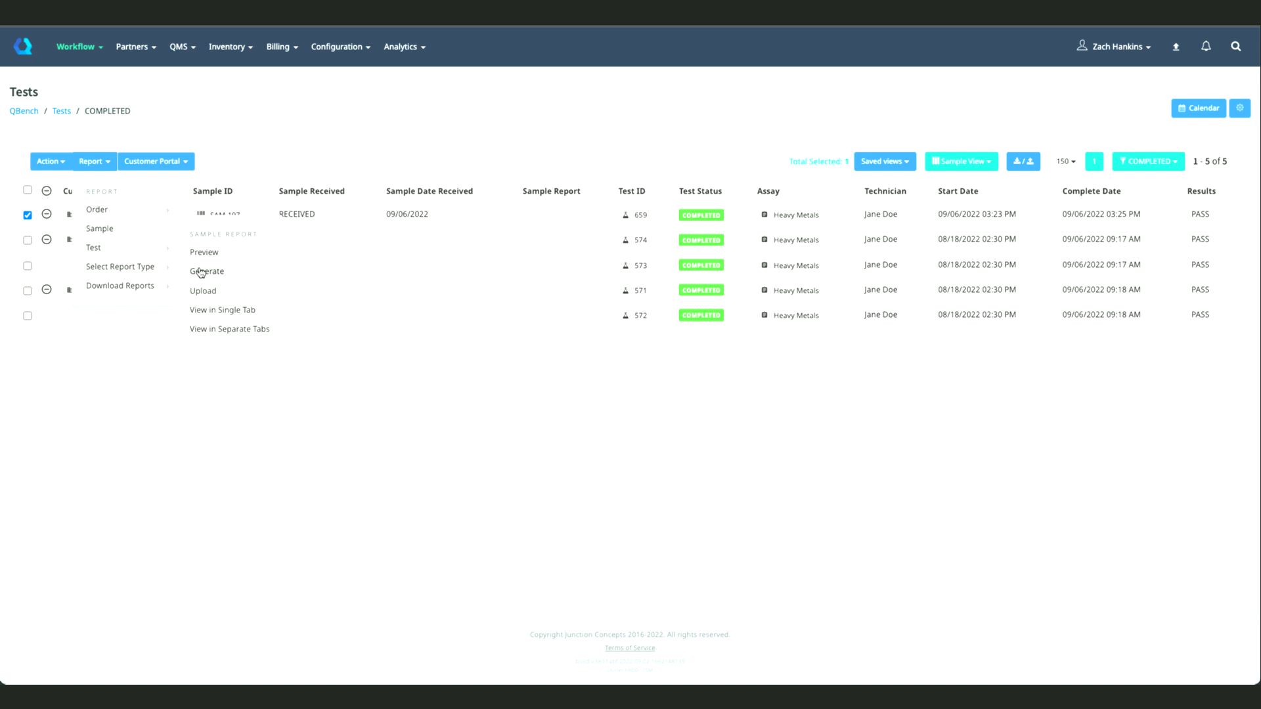Open the notifications bell
The width and height of the screenshot is (1261, 709).
[1206, 46]
